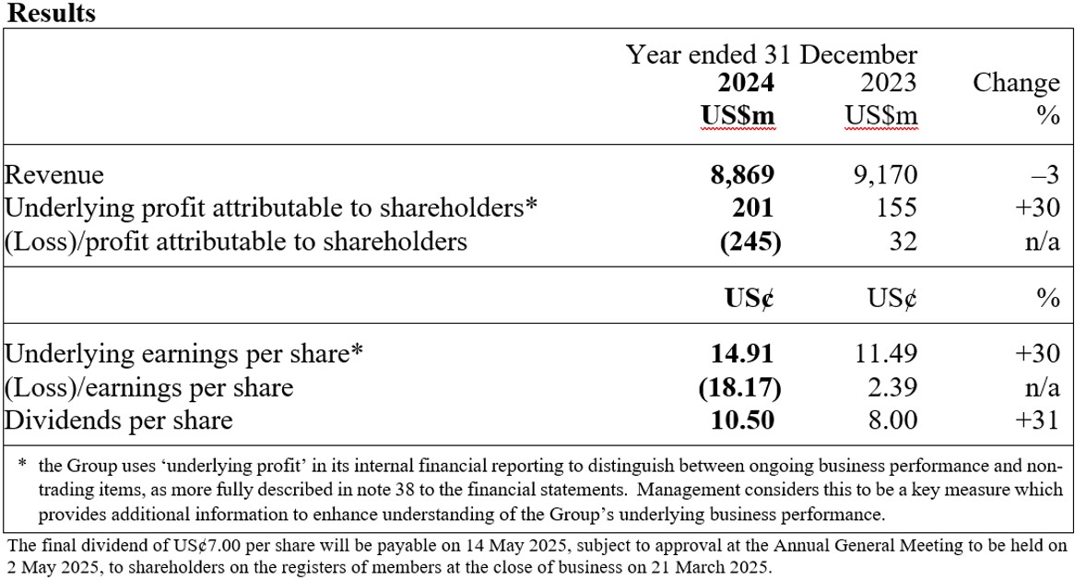Screen dimensions: 1075x580
Task: Click the "Dividends per share" row label
Action: click(x=119, y=420)
